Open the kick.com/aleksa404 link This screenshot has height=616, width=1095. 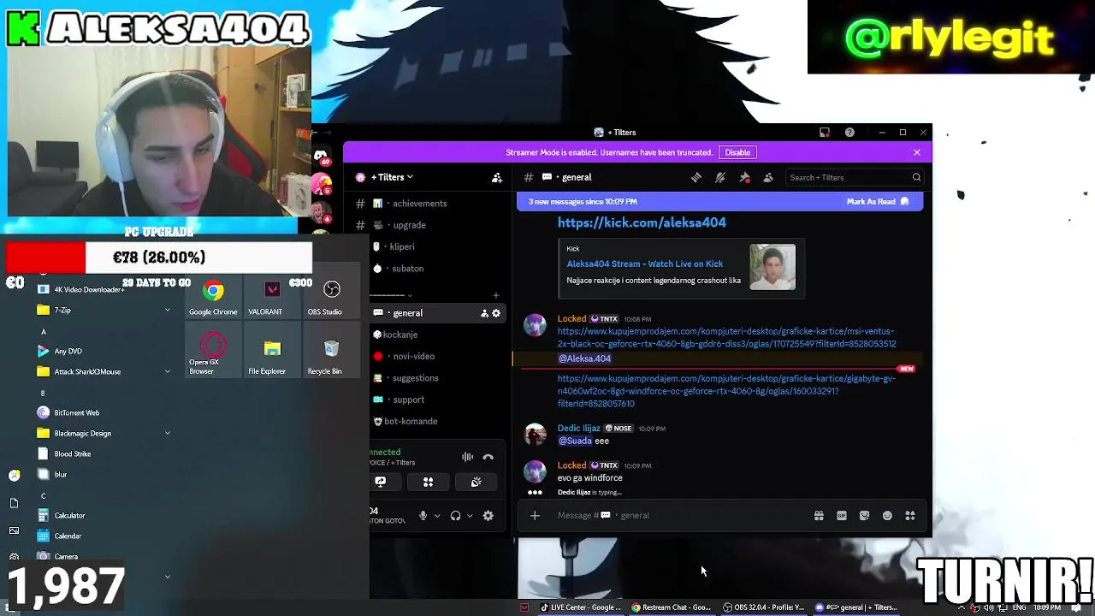pos(642,222)
